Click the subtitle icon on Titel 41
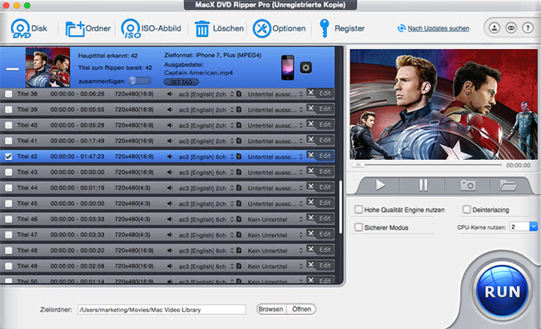The width and height of the screenshot is (541, 329). point(239,141)
